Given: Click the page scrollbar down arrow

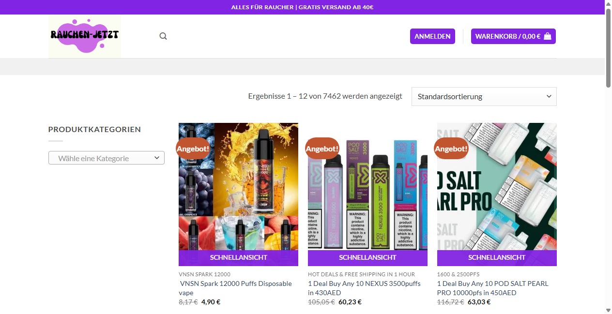Looking at the screenshot, I should tap(608, 310).
